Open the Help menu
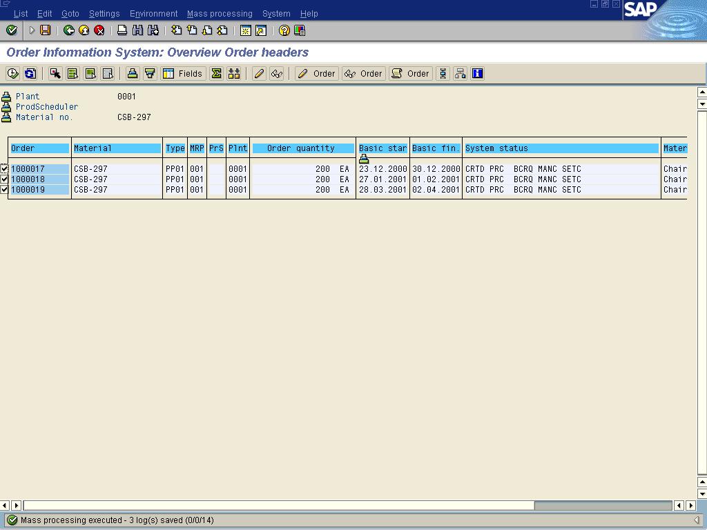Viewport: 707px width, 530px height. (309, 14)
